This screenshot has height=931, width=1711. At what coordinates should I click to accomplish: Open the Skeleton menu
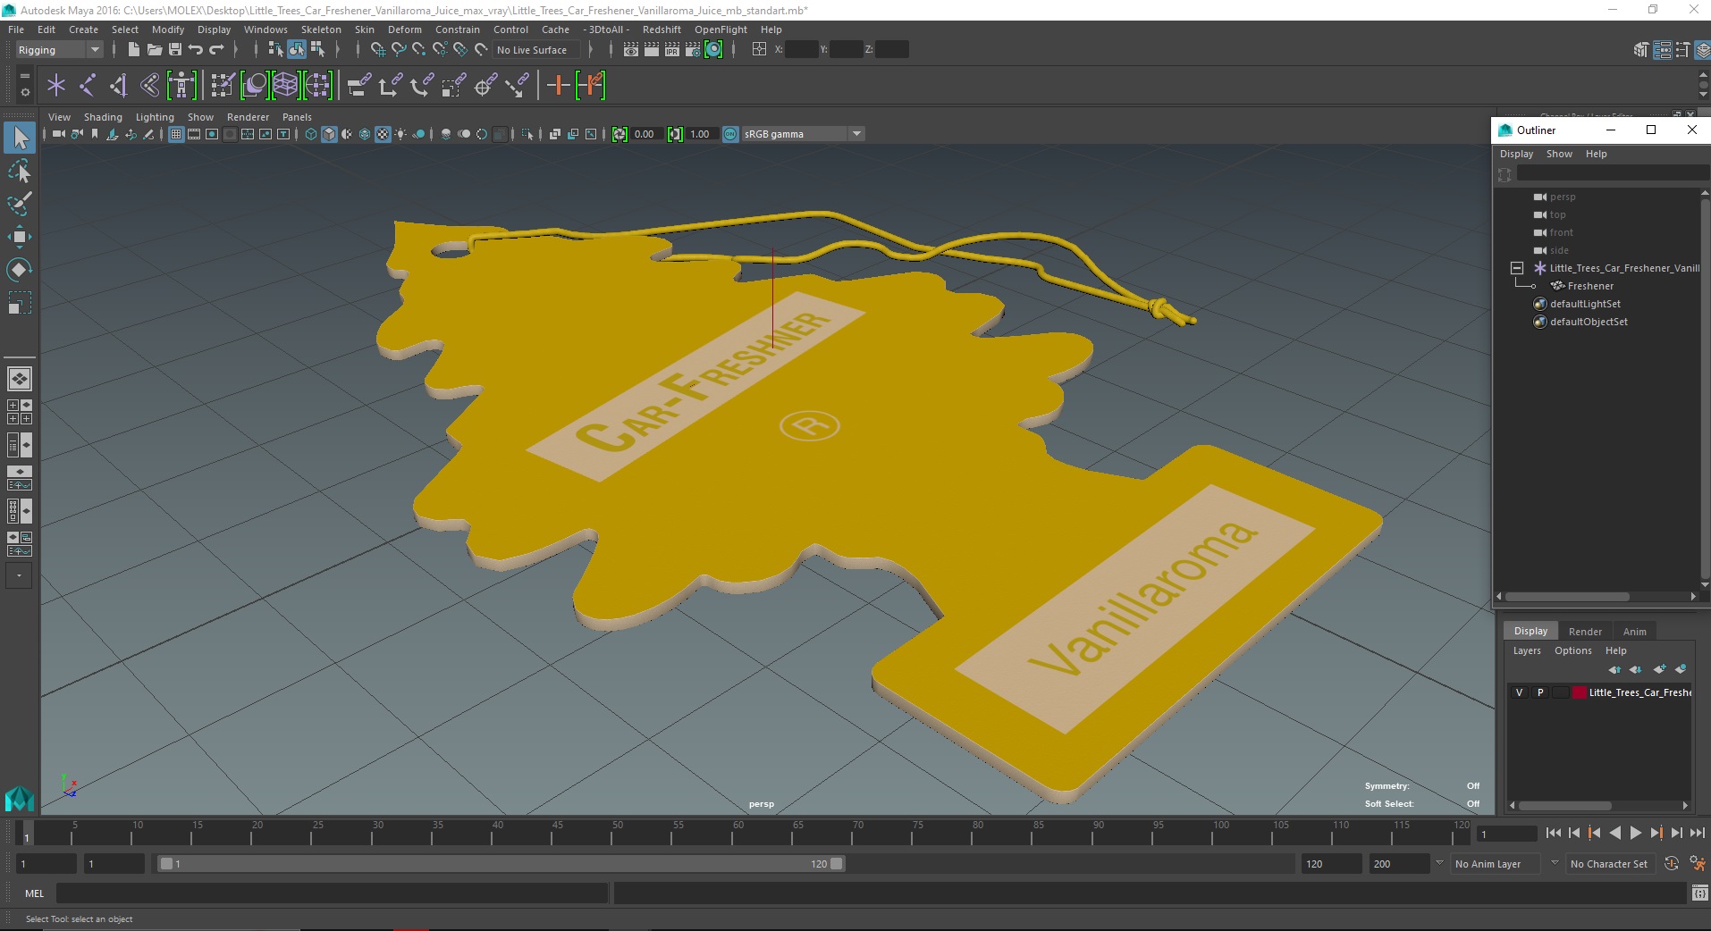321,29
